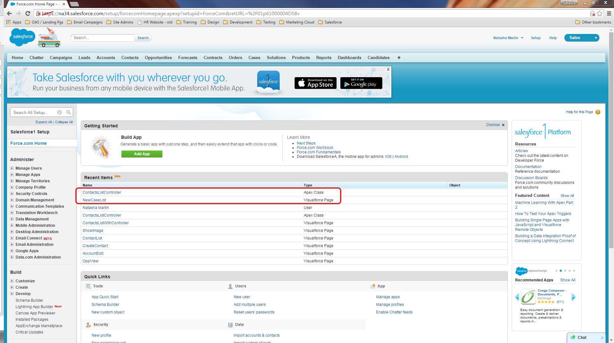
Task: Open the Opportunities tab
Action: pos(158,57)
